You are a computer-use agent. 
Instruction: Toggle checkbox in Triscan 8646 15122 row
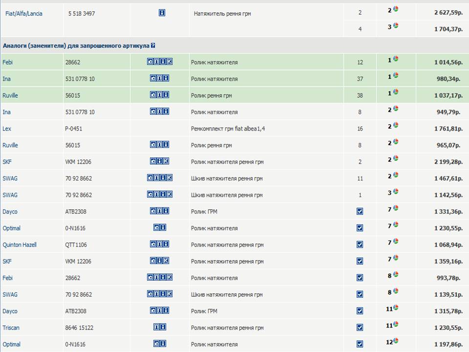[360, 328]
